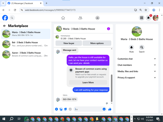Image resolution: width=163 pixels, height=122 pixels.
Task: Open the yellow file icon in taskbar
Action: click(x=97, y=119)
